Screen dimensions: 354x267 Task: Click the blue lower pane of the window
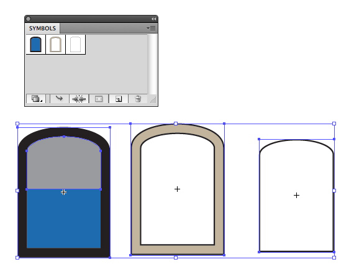[x=64, y=219]
